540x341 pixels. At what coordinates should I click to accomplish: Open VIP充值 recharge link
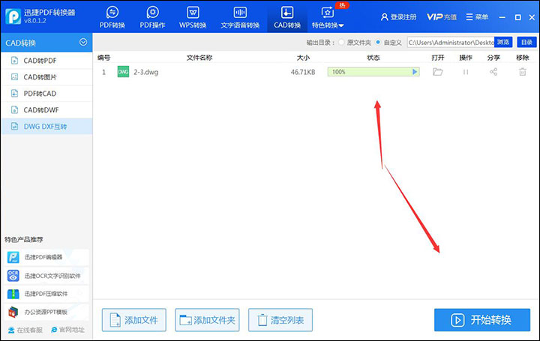tap(442, 16)
